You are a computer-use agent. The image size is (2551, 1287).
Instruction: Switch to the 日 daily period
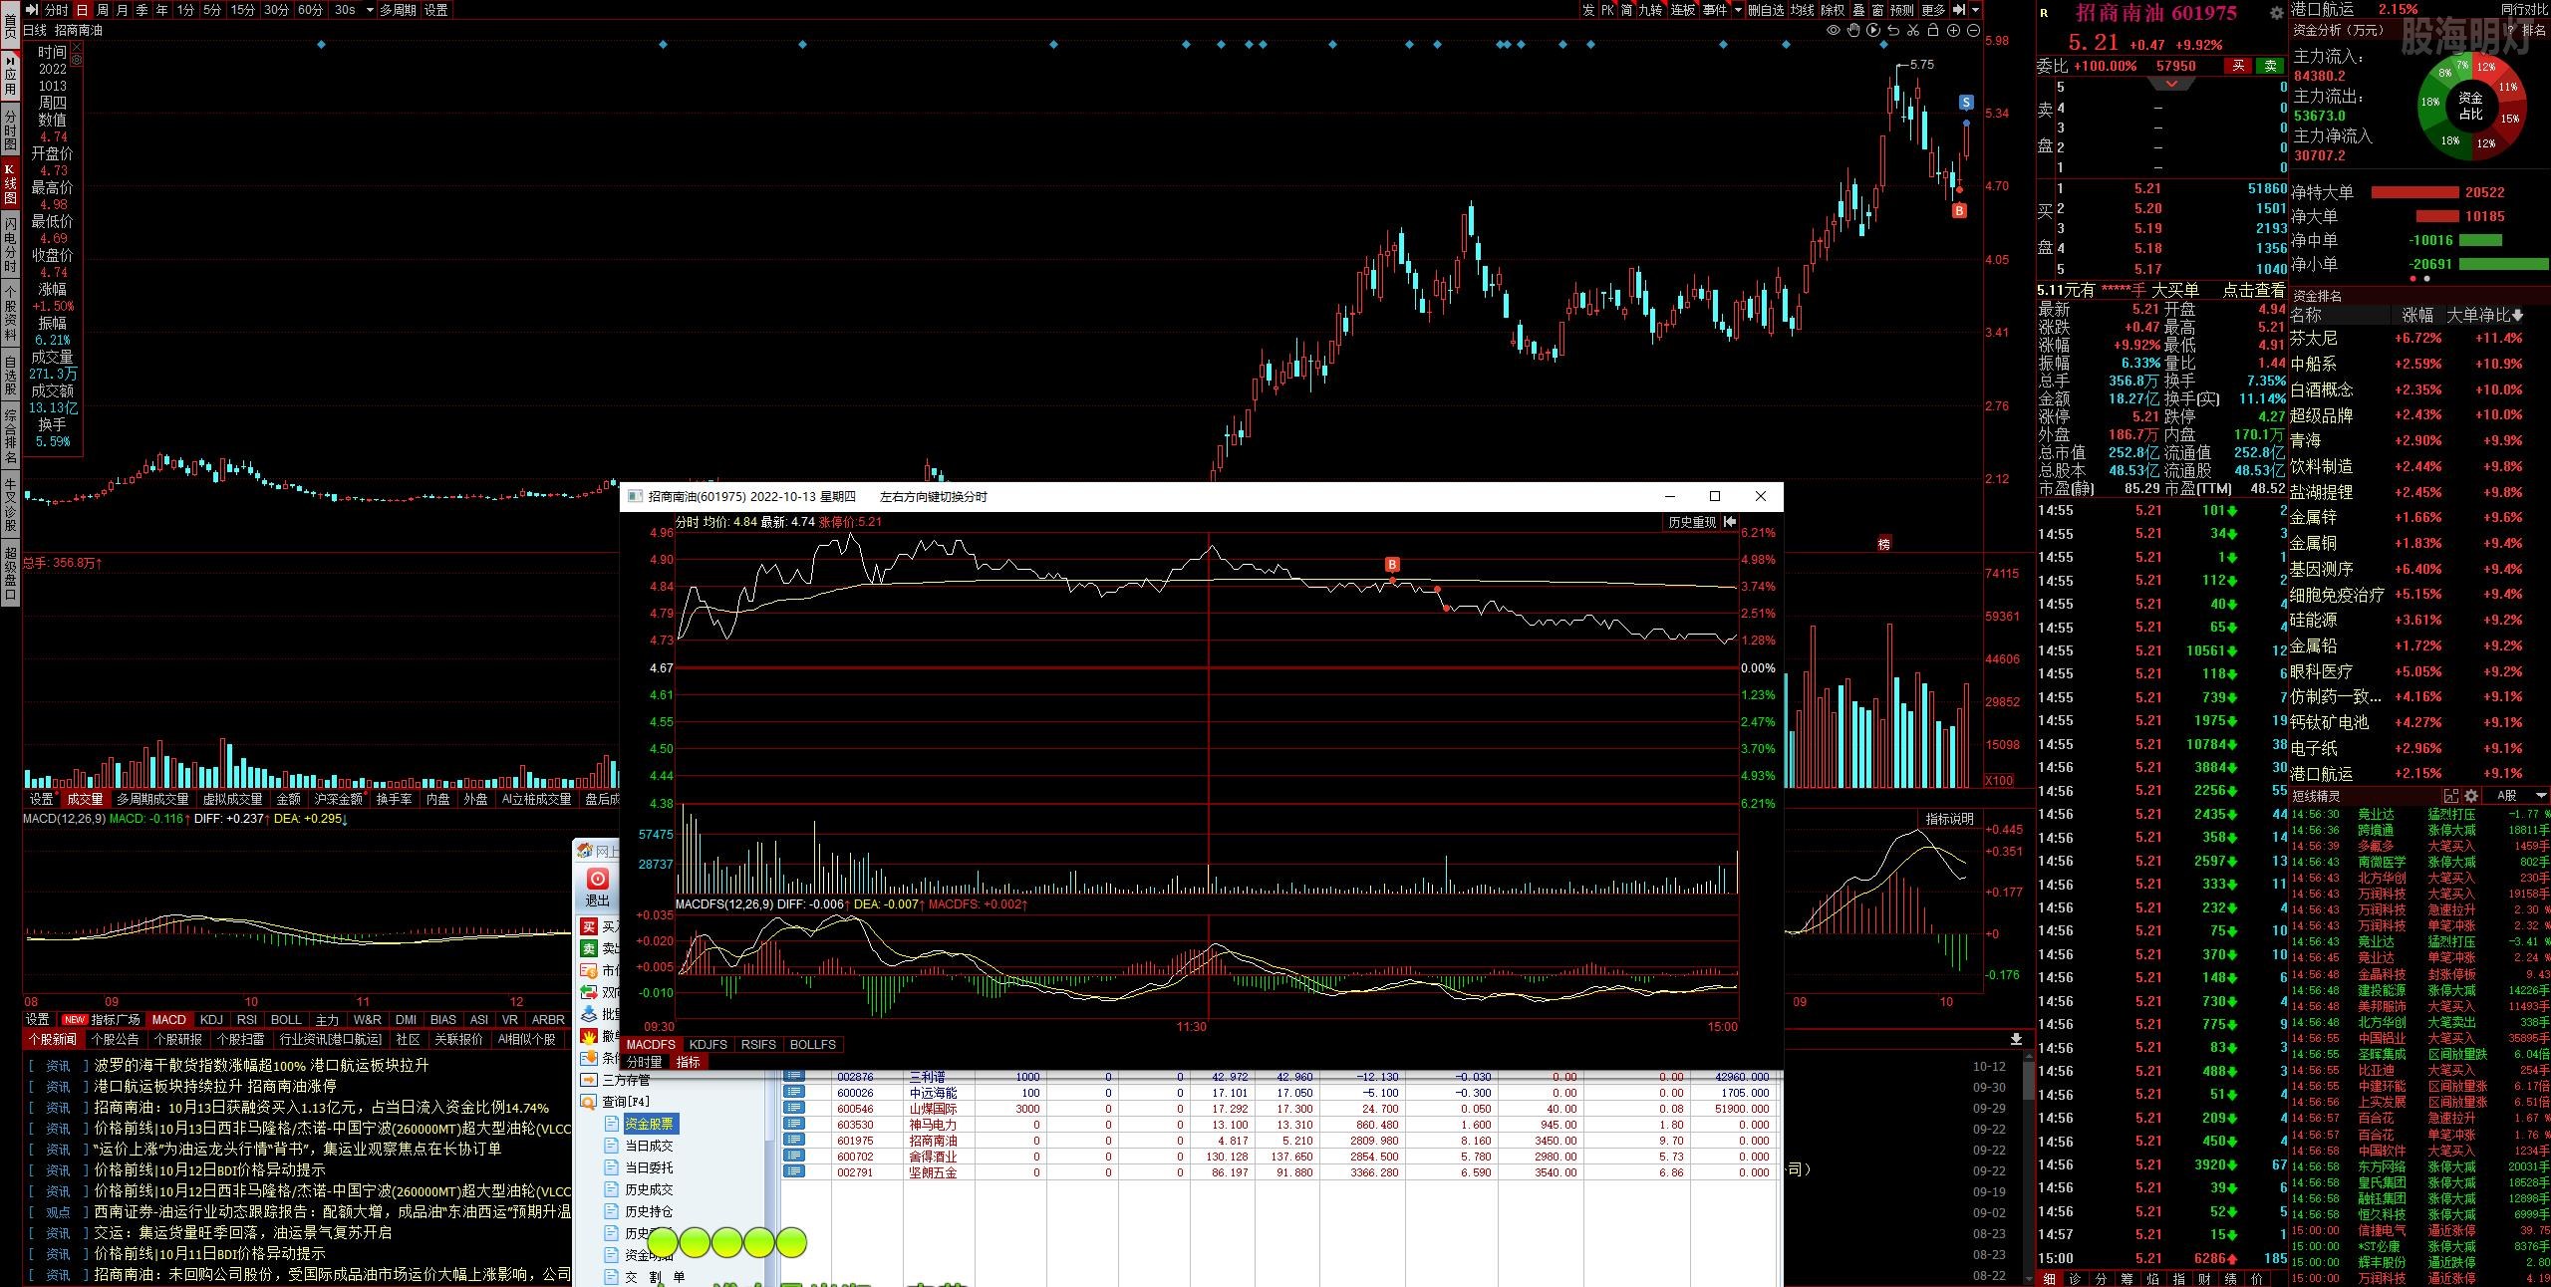pyautogui.click(x=82, y=10)
